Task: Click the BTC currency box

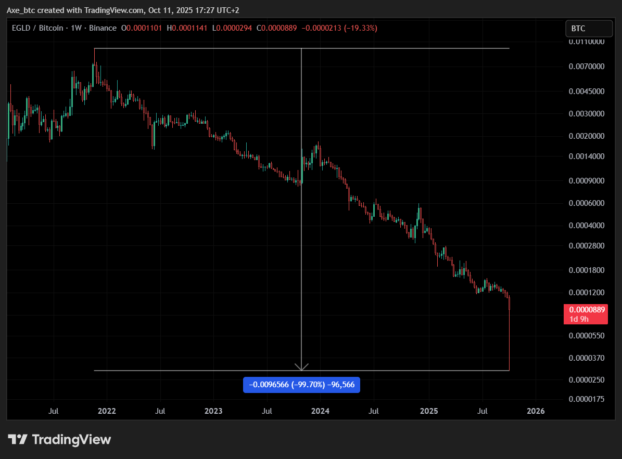Action: [589, 29]
